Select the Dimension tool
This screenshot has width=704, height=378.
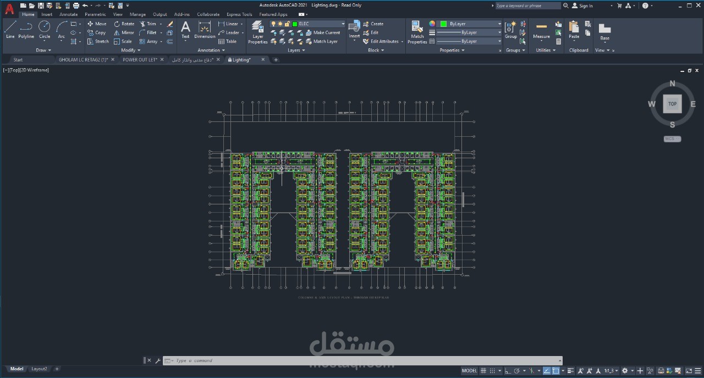pyautogui.click(x=205, y=30)
